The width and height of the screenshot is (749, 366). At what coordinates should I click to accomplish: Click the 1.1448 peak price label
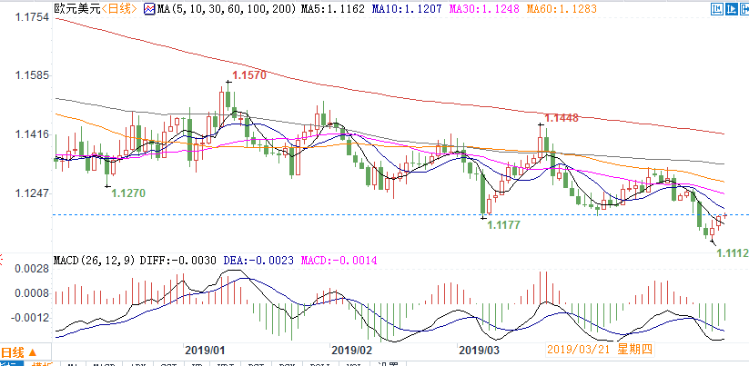(562, 118)
